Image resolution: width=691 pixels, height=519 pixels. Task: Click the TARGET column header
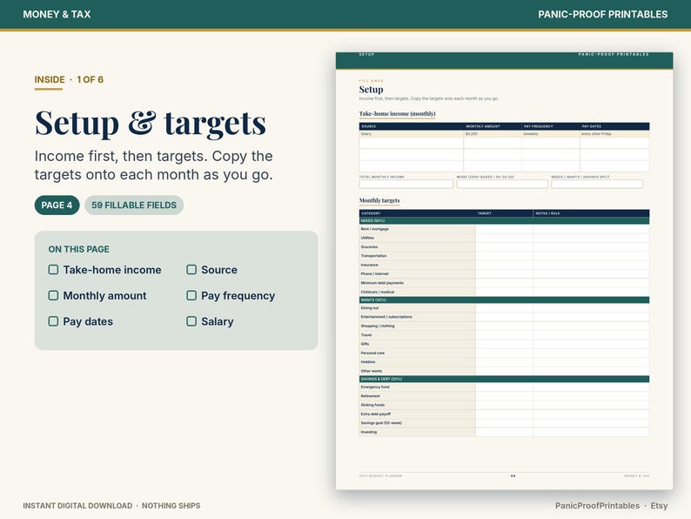click(485, 213)
